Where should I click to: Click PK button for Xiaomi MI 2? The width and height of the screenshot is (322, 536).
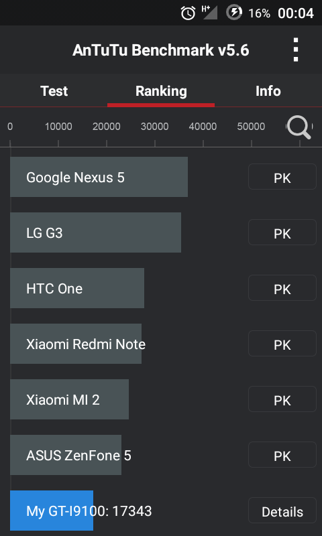(x=282, y=399)
